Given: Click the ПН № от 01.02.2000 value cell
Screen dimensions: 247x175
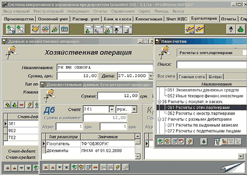Looking at the screenshot, I should tap(108, 151).
